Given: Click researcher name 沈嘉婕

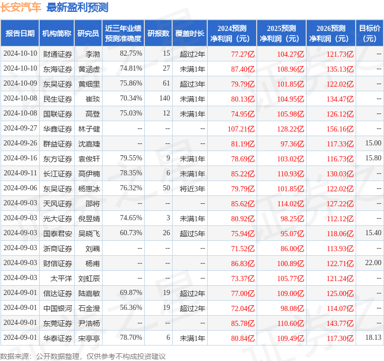Looking at the screenshot, I should (x=89, y=144).
